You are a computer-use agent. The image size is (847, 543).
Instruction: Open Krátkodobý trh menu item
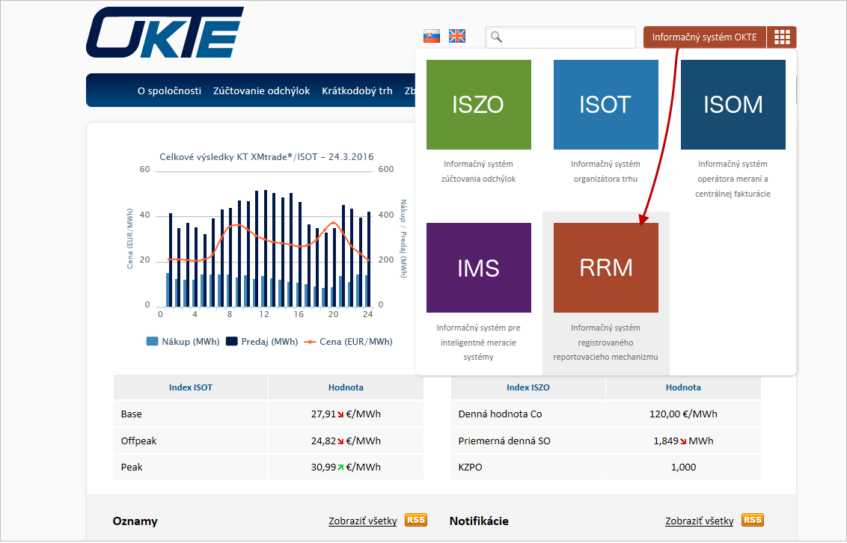pos(357,90)
